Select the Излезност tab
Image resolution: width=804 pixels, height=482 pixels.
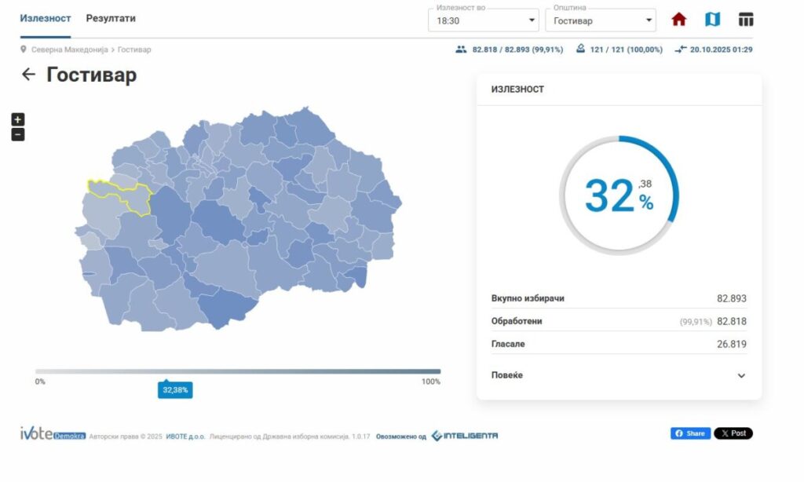point(45,18)
